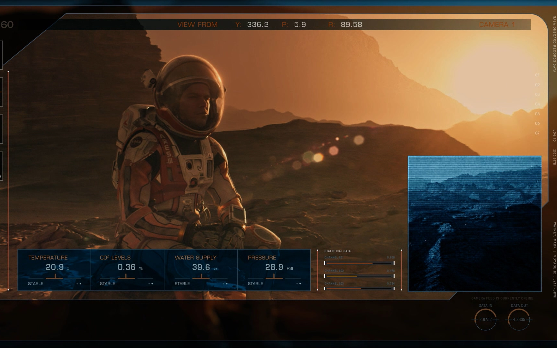Click the DATA OUT circular gauge
The width and height of the screenshot is (557, 348).
point(519,319)
